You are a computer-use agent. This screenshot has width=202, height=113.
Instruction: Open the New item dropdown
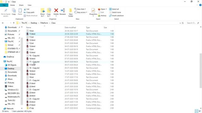click(80, 9)
